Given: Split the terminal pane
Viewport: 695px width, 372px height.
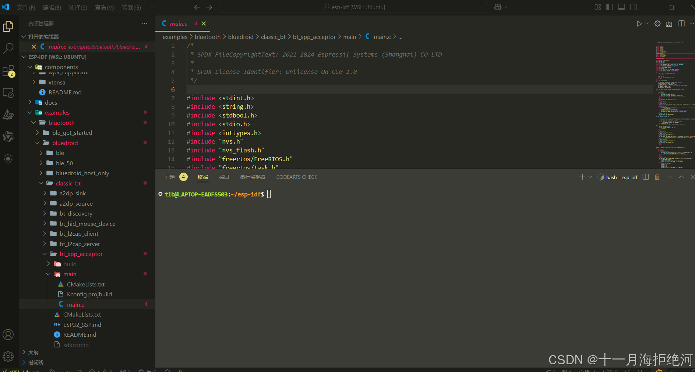Looking at the screenshot, I should (x=646, y=177).
